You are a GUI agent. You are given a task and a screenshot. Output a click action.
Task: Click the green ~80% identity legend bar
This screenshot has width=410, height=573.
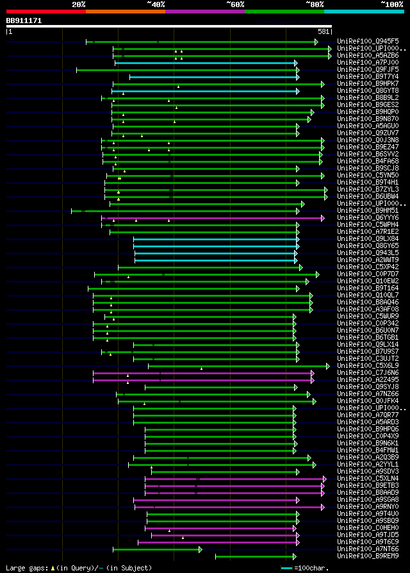tap(284, 12)
